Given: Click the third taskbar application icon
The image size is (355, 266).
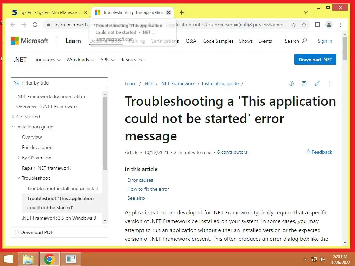Looking at the screenshot, I should 71,259.
